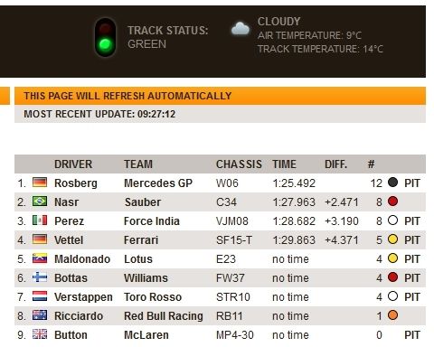434x347 pixels.
Task: Click the yellow tyre dot in Vettel's row
Action: pyautogui.click(x=392, y=239)
